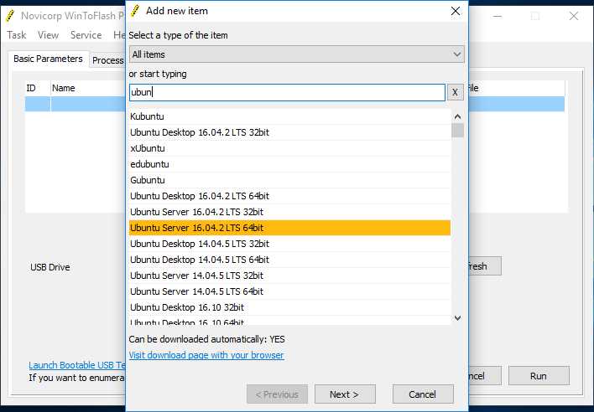
Task: Click the Novicorp WinToFlash app icon in main window
Action: click(10, 16)
